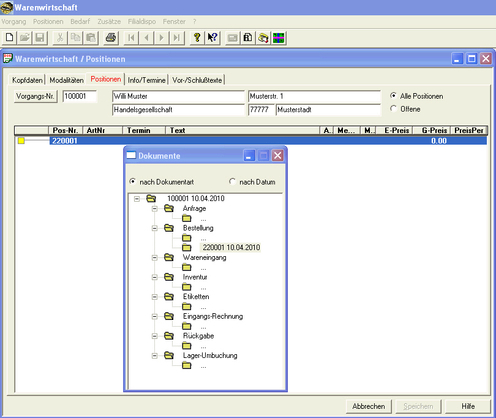Activate the context help pointer icon

(212, 37)
